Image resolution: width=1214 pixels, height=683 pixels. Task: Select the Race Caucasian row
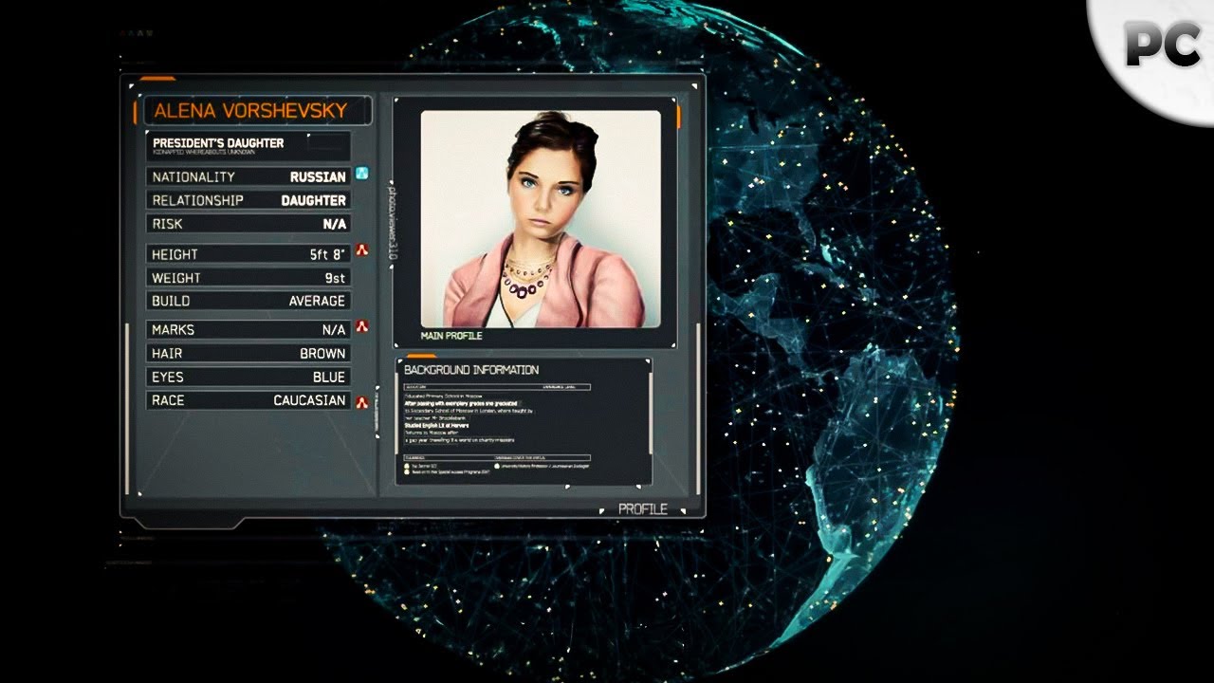[x=248, y=400]
